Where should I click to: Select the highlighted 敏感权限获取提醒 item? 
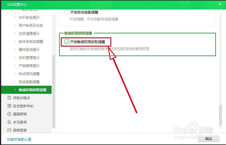[27, 90]
